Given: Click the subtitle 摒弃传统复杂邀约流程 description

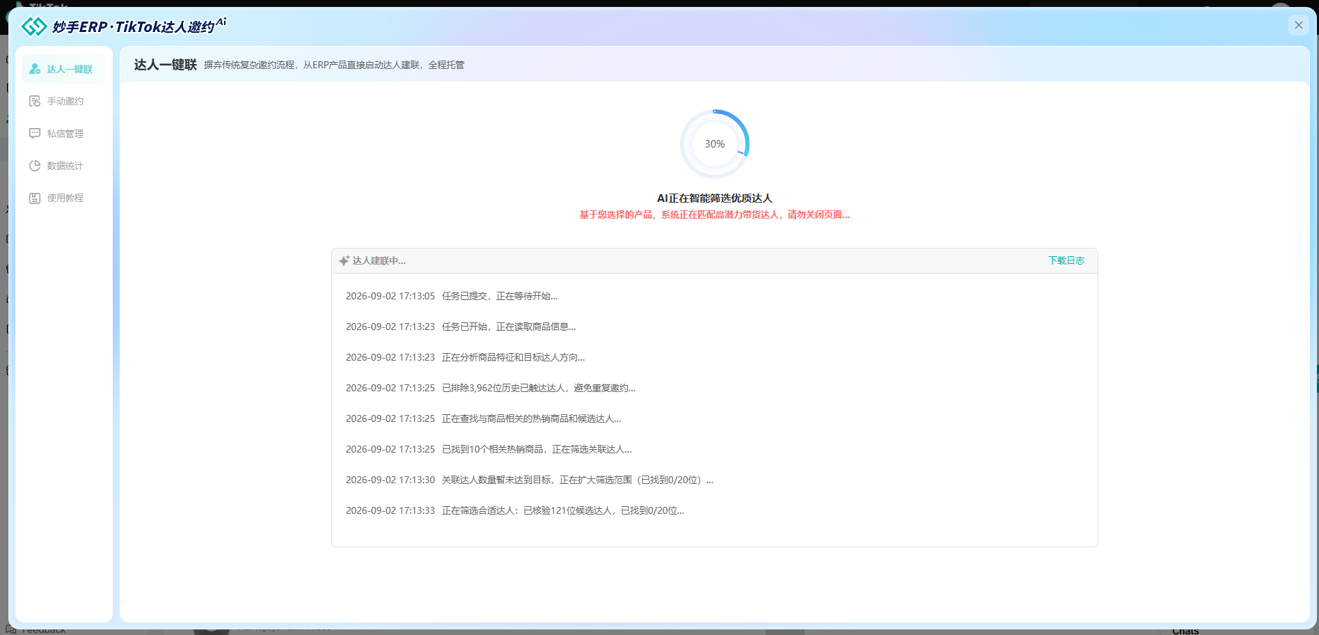Looking at the screenshot, I should click(334, 65).
